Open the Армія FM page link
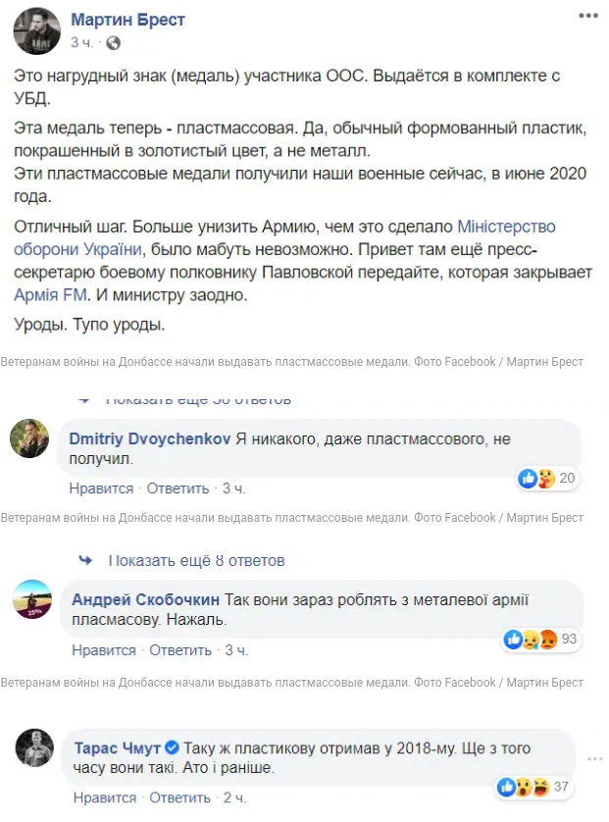Image resolution: width=609 pixels, height=822 pixels. tap(51, 294)
